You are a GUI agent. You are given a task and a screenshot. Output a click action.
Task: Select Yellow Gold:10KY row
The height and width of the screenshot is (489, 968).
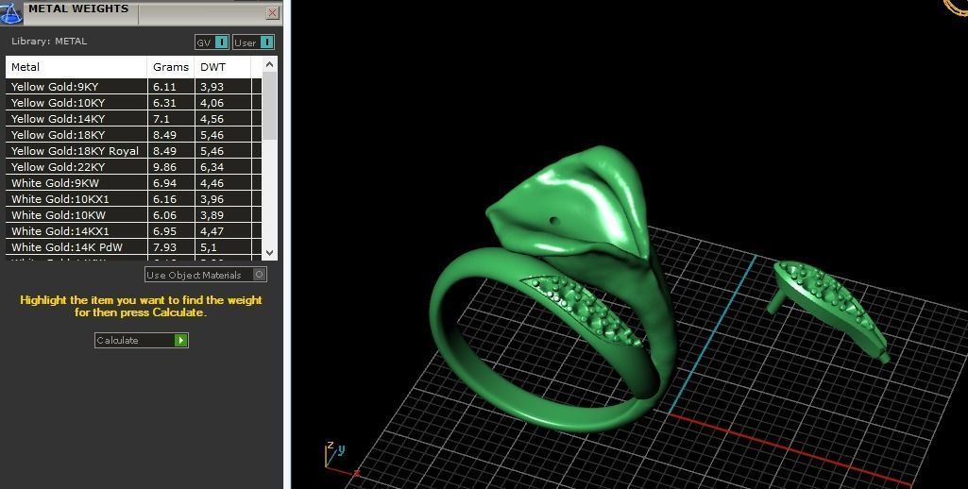coord(133,103)
